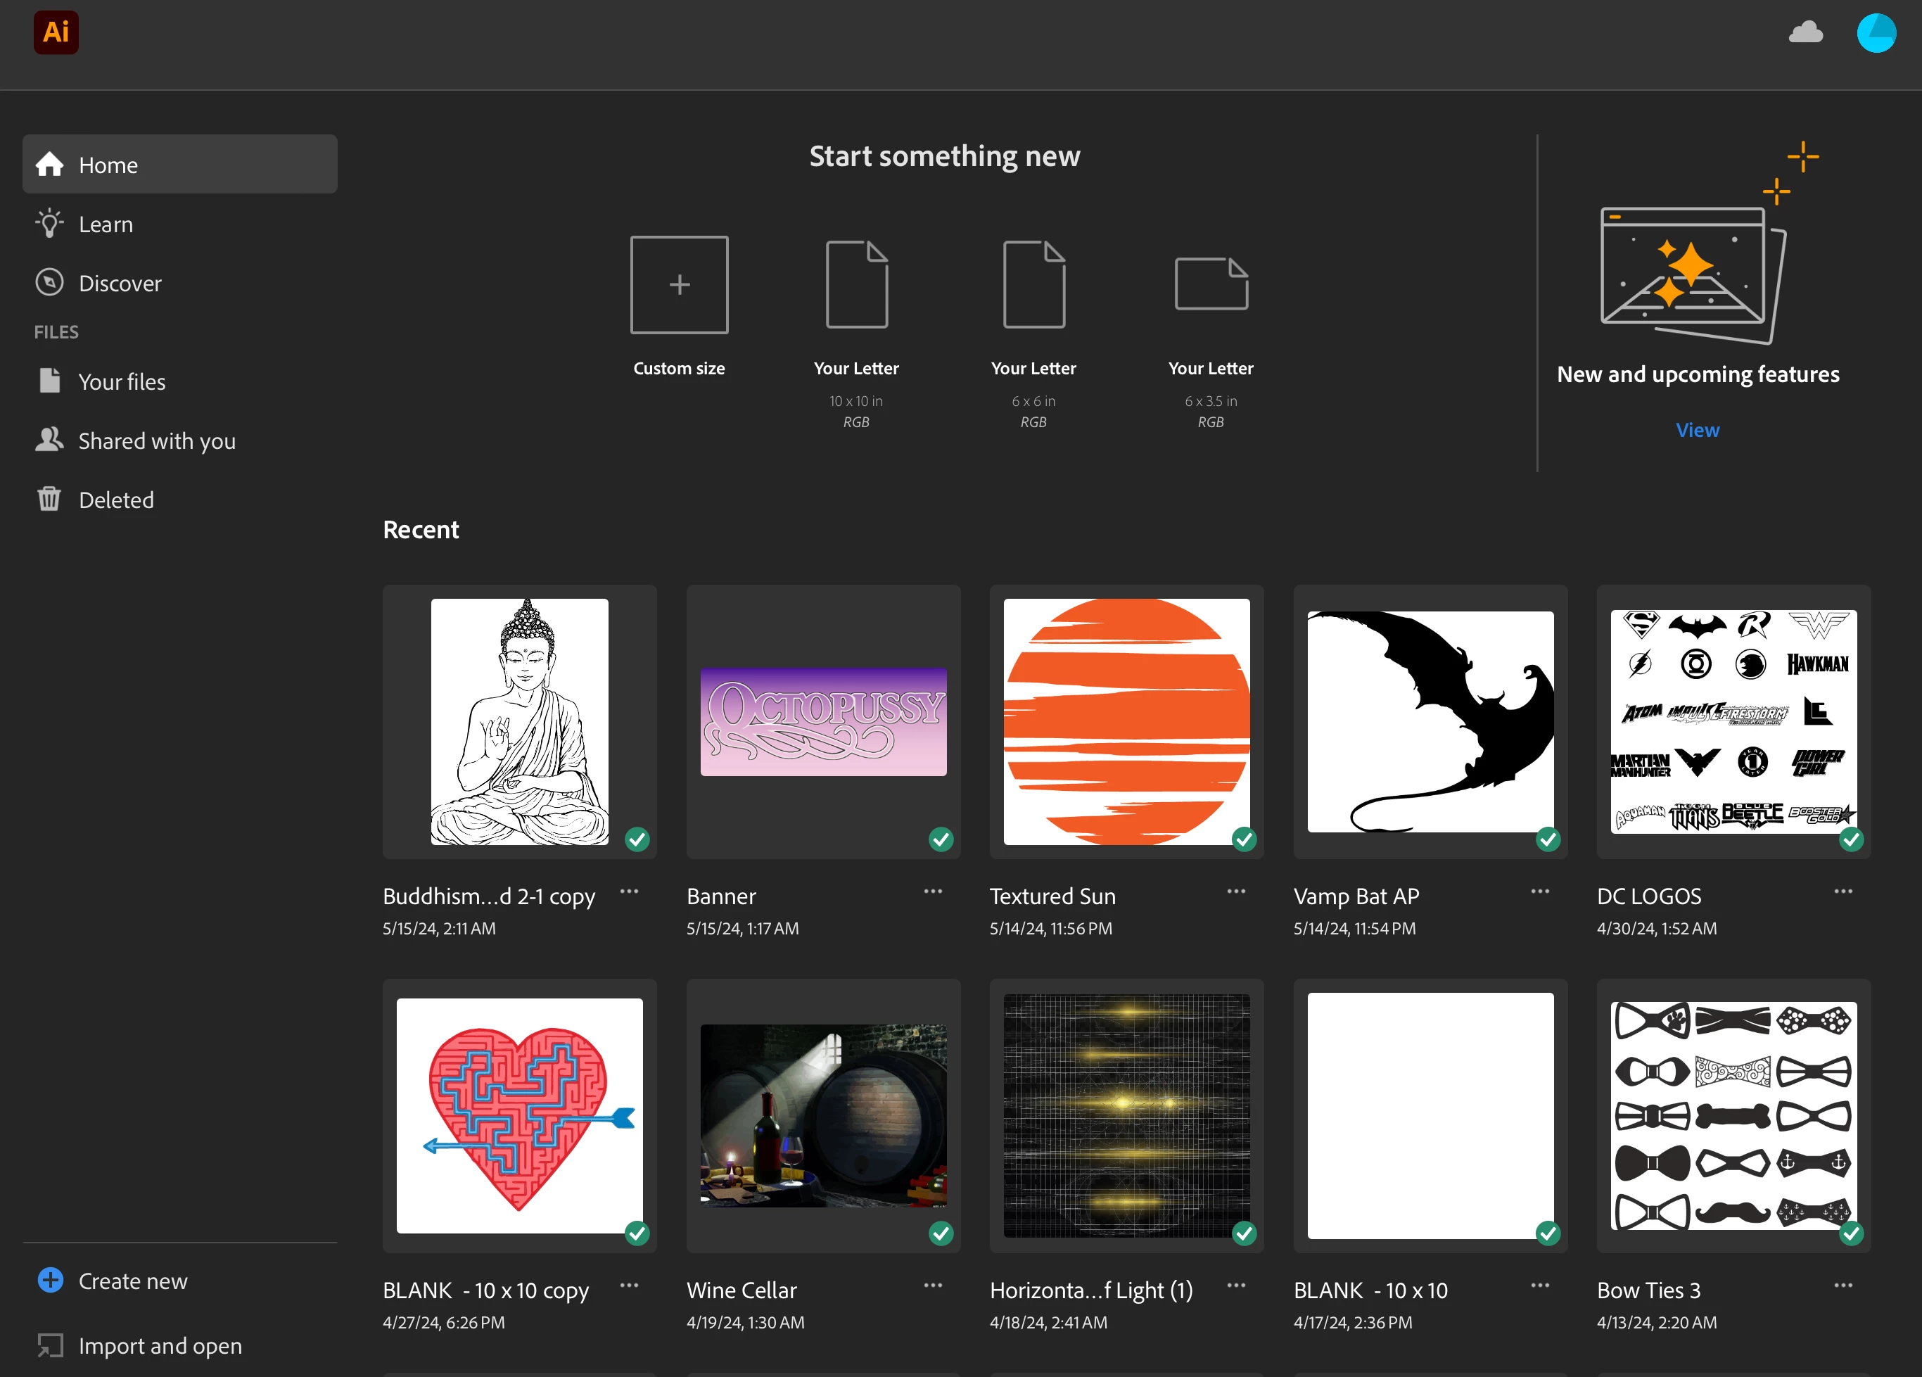Open the Buddhism copy file thumbnail
This screenshot has height=1377, width=1922.
tap(519, 722)
